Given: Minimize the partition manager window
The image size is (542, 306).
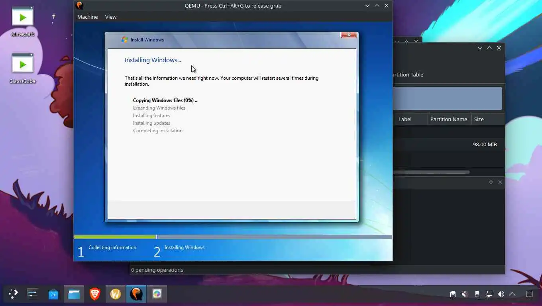Looking at the screenshot, I should click(480, 48).
